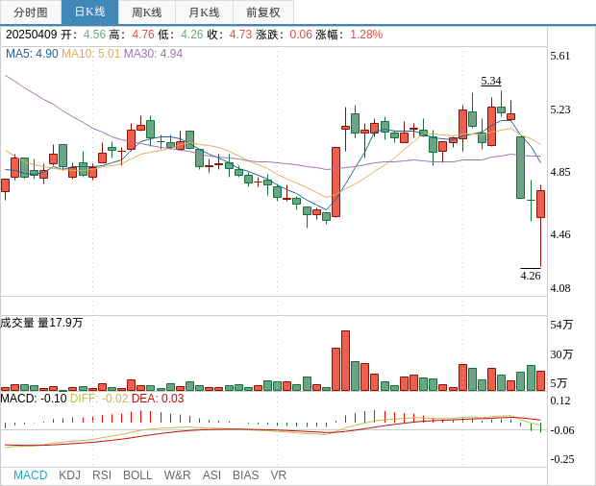This screenshot has height=486, width=596.
Task: Show the BOLL indicator
Action: tap(137, 475)
